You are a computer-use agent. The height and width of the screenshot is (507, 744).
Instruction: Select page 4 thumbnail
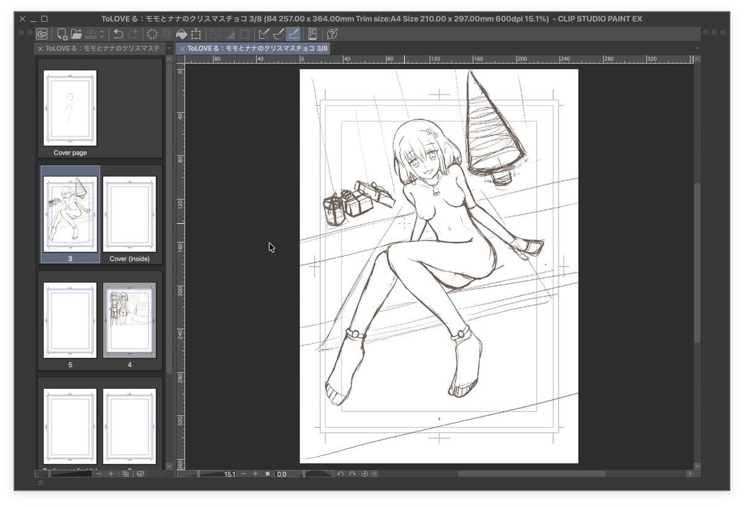point(130,320)
